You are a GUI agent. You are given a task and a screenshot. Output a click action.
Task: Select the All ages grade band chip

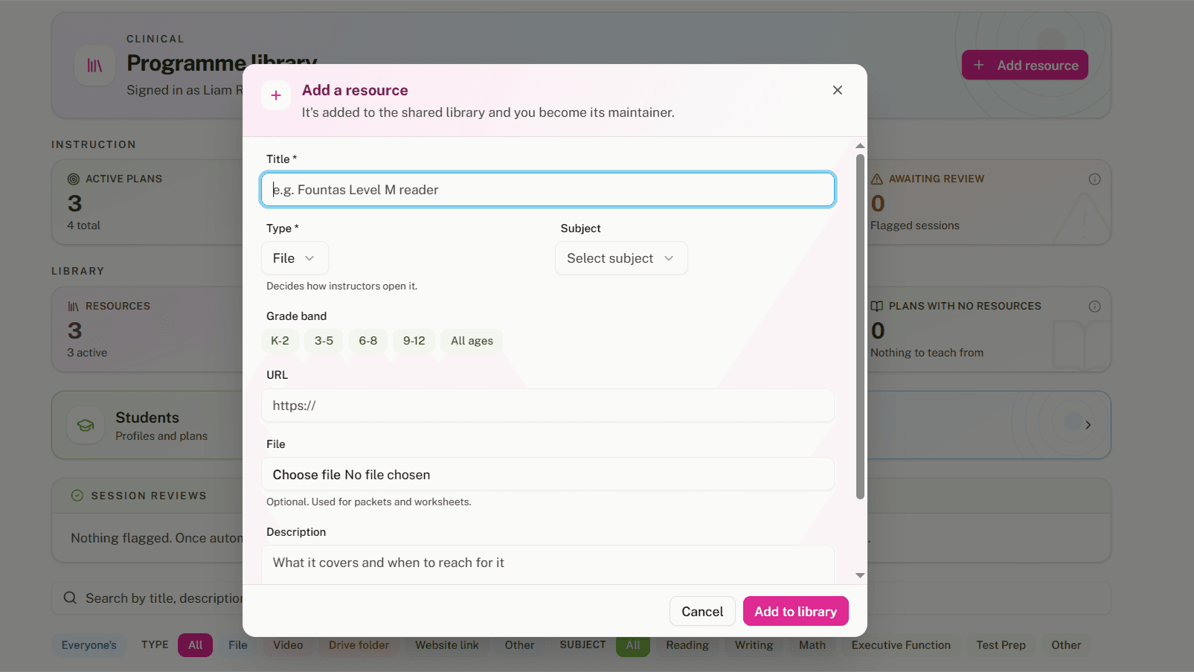click(472, 341)
